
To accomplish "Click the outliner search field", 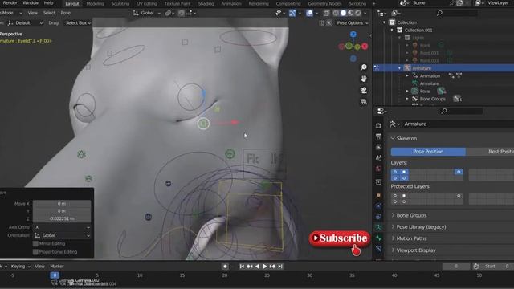I will pos(458,13).
